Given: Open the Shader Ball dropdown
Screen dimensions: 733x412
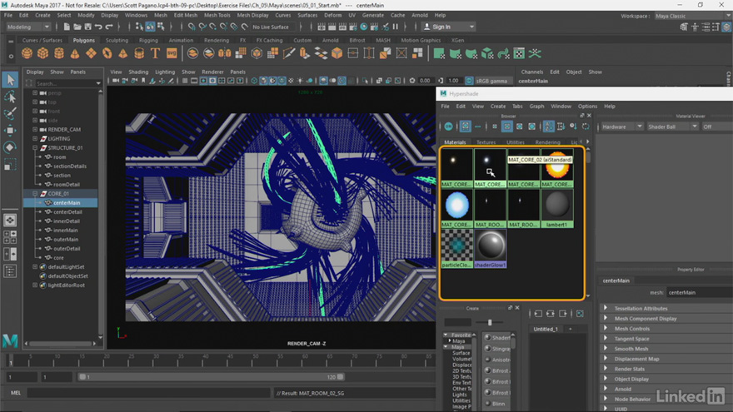Looking at the screenshot, I should [x=672, y=127].
